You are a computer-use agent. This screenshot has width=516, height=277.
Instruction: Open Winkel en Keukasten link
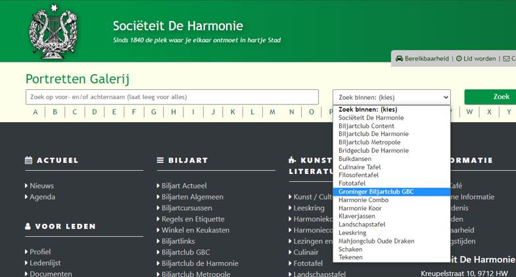195,230
